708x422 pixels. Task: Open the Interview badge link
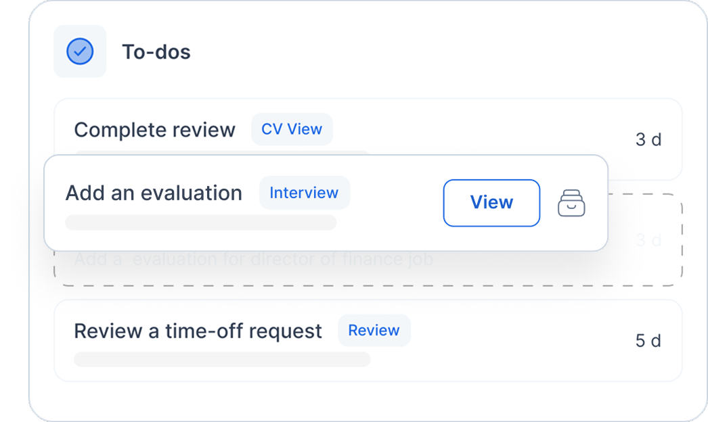click(x=305, y=193)
